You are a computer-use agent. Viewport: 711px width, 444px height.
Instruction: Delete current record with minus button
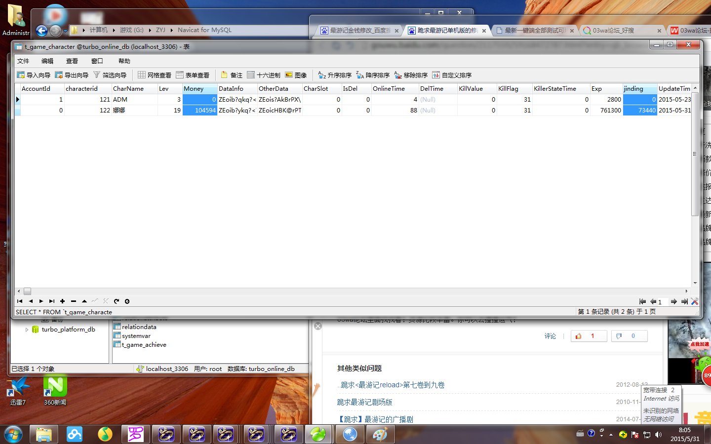74,301
